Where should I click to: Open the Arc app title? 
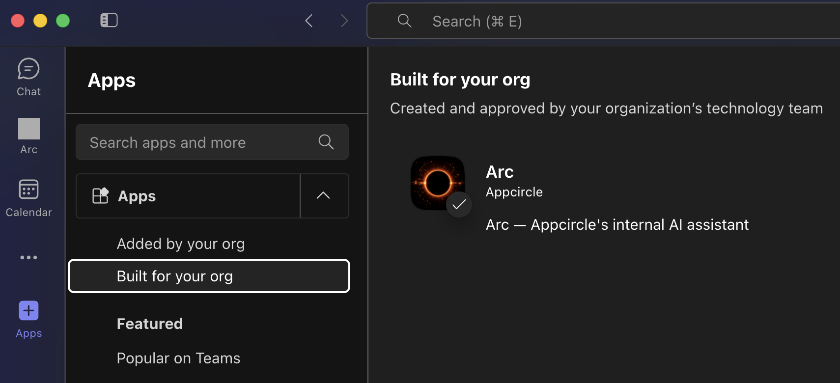click(x=500, y=172)
